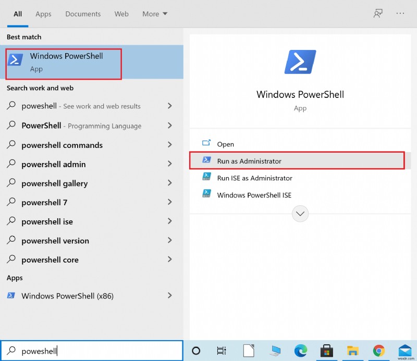Open the computer monitor app on taskbar

[275, 351]
